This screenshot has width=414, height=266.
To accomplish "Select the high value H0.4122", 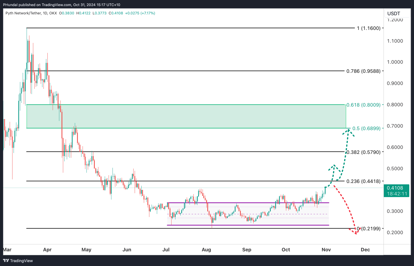I will [83, 13].
